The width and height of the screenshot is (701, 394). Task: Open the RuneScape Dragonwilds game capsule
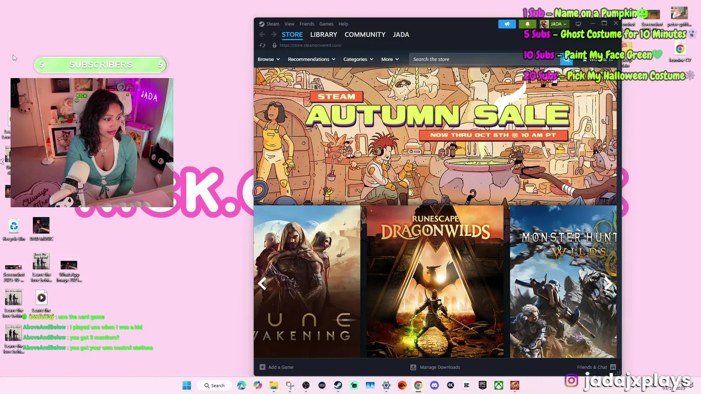point(435,282)
